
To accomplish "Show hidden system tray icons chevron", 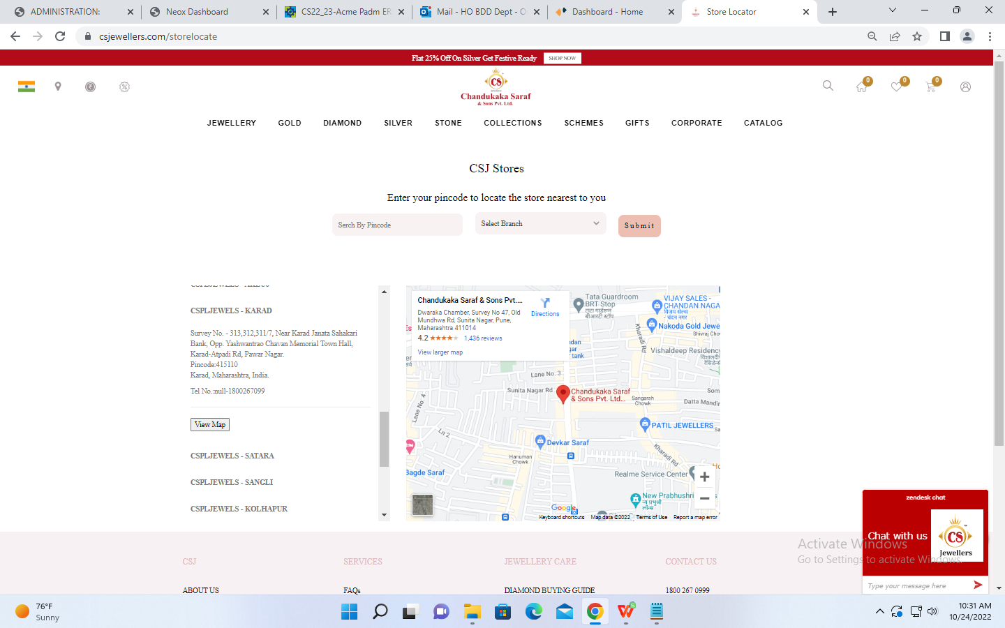I will (x=879, y=611).
